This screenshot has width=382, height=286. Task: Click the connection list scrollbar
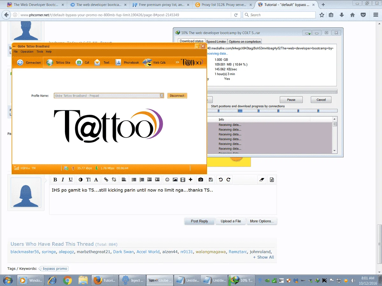pyautogui.click(x=335, y=135)
